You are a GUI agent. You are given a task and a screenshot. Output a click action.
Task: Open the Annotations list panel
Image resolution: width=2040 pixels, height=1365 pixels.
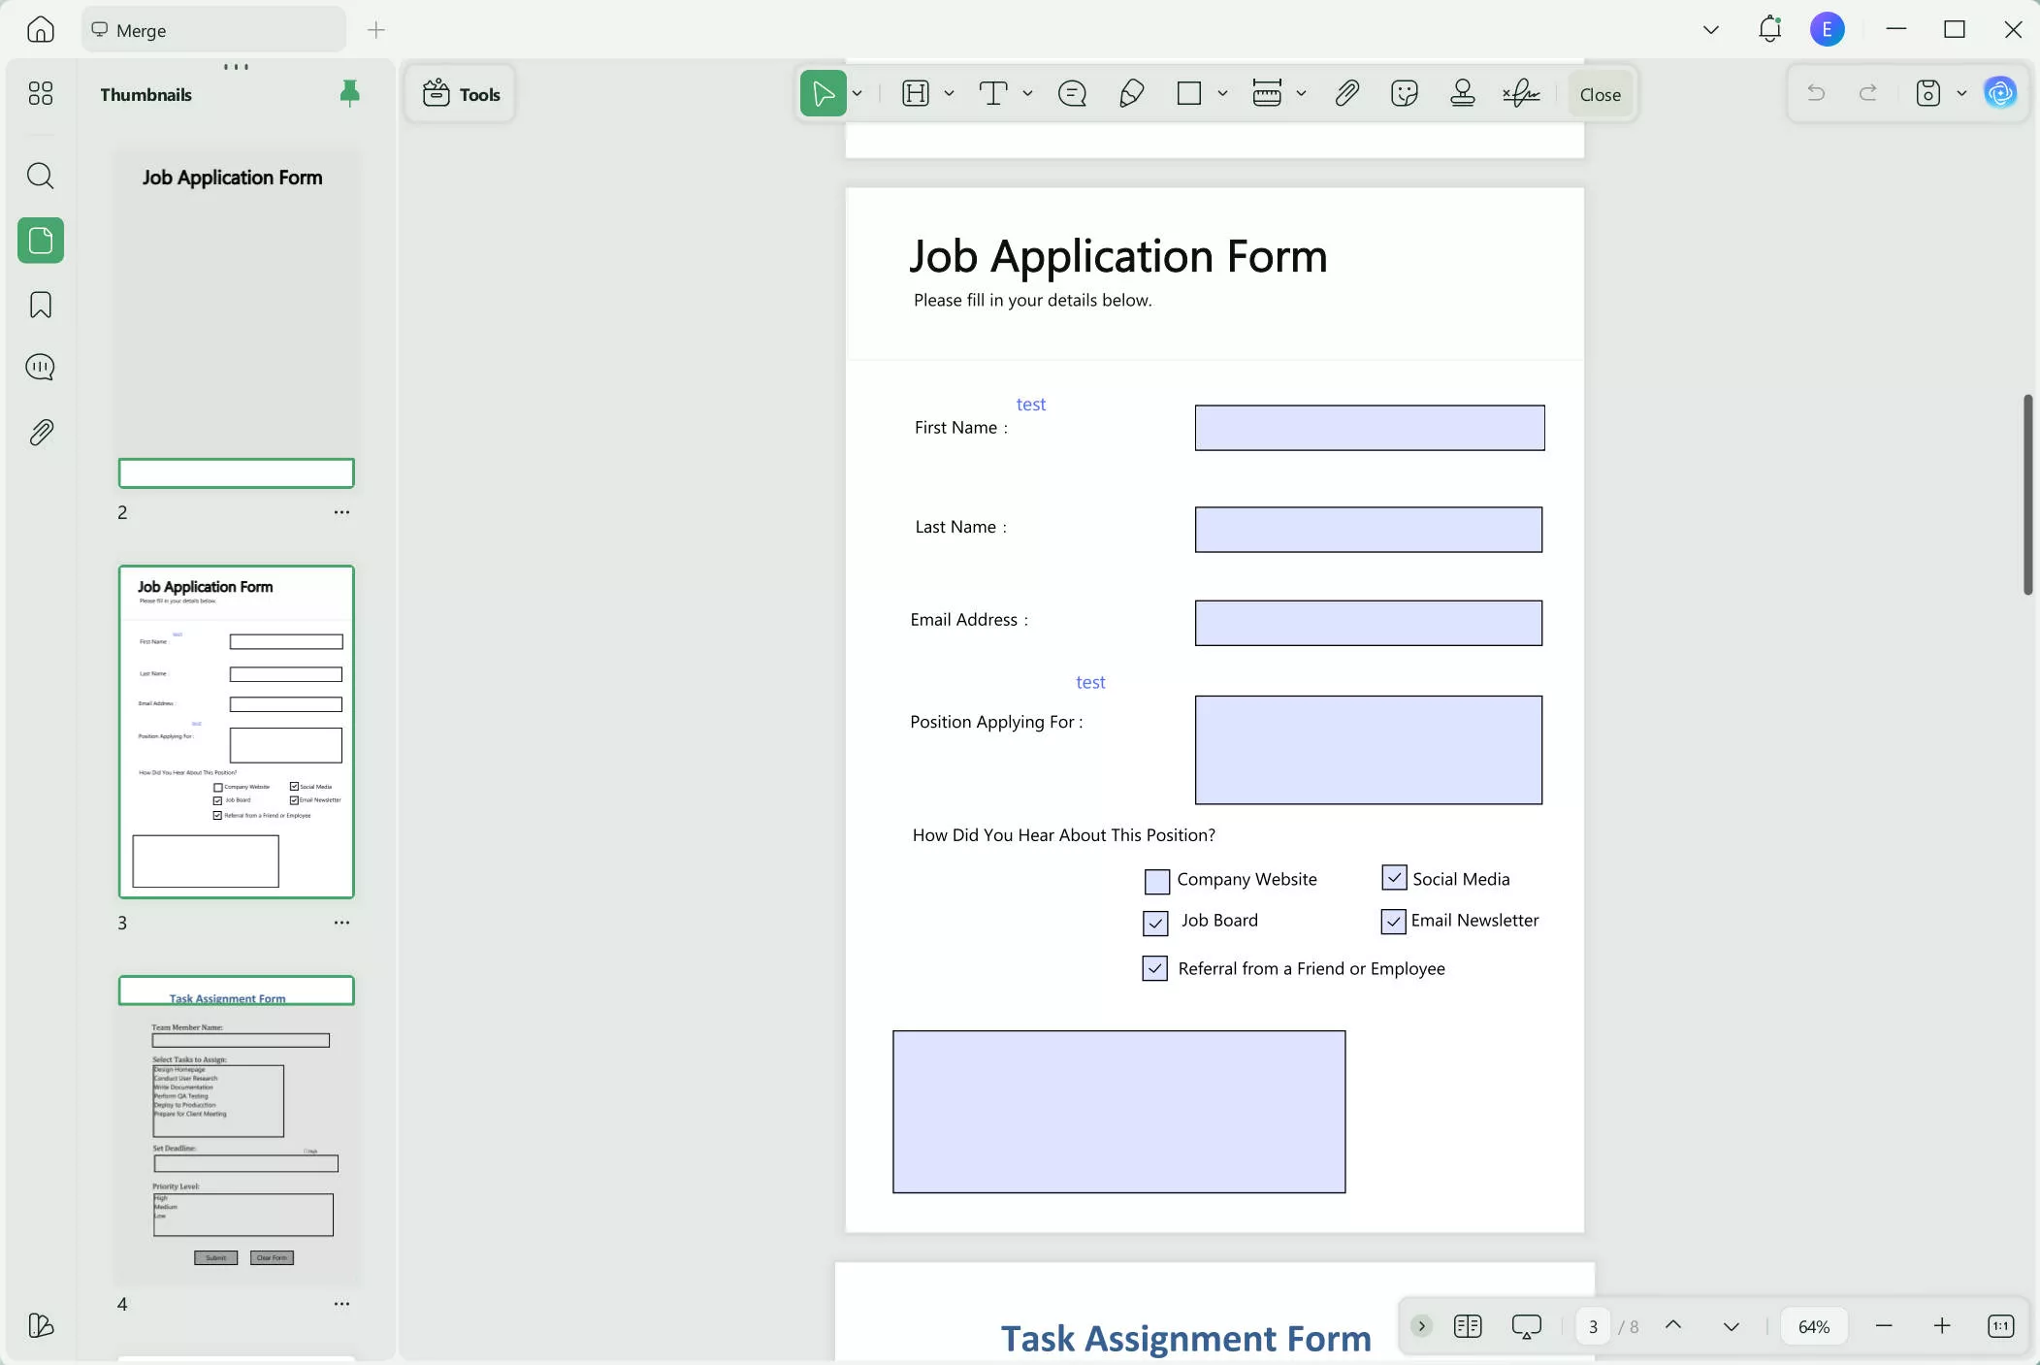pos(41,367)
